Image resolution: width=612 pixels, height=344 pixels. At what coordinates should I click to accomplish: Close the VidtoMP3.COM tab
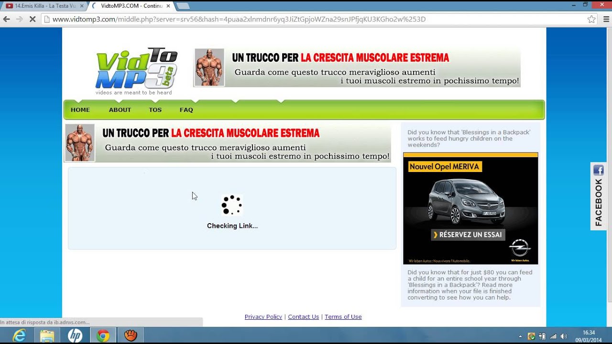168,6
